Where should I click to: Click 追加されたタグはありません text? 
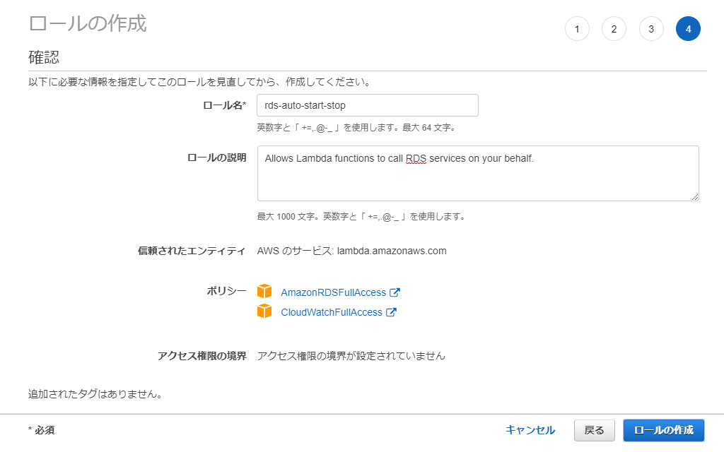[x=95, y=394]
